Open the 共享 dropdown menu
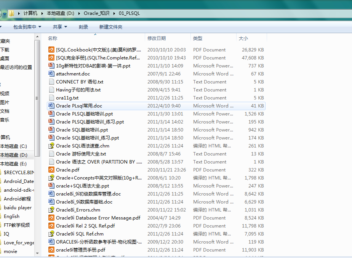352x258 pixels. [x=60, y=27]
